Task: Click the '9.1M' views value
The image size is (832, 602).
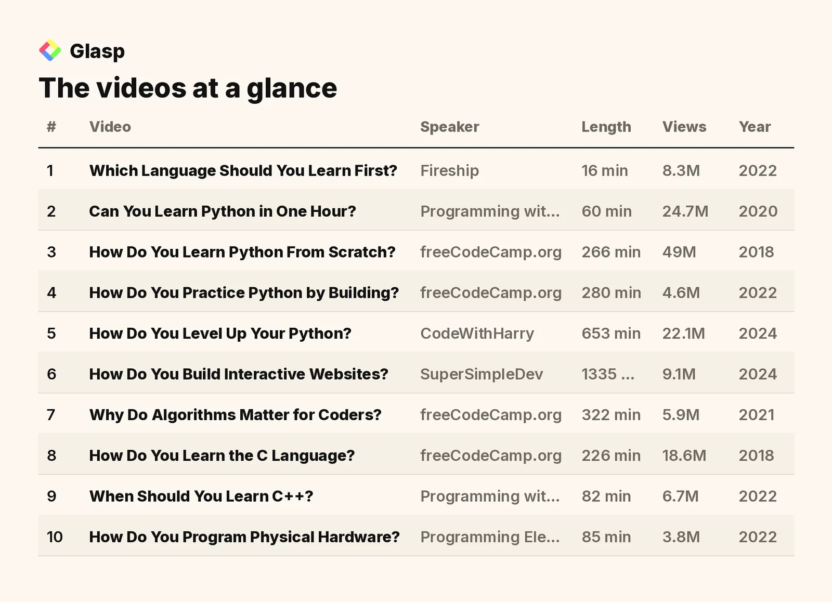Action: pos(679,374)
